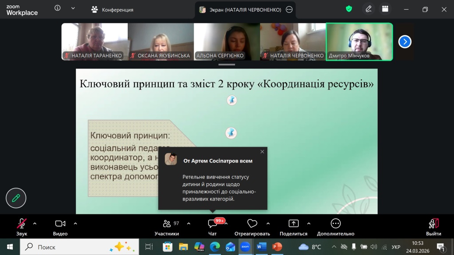
Task: Click the Windows taskbar Поиск search box
Action: tap(75, 247)
